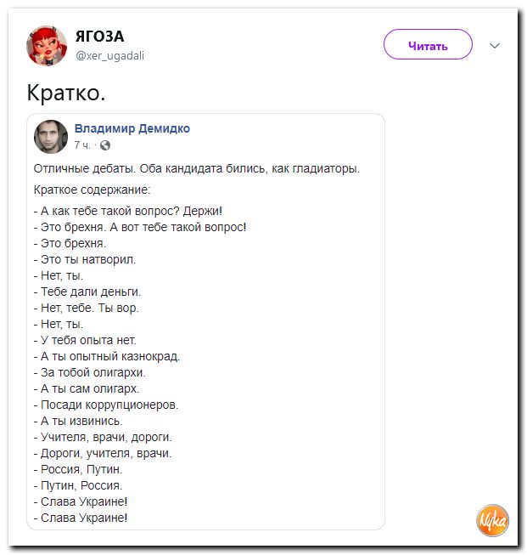Click the line "А ты опытный казнокрад."

(x=107, y=356)
